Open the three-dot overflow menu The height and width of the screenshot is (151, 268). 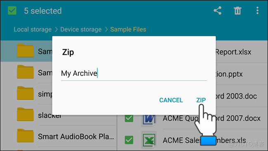[257, 11]
